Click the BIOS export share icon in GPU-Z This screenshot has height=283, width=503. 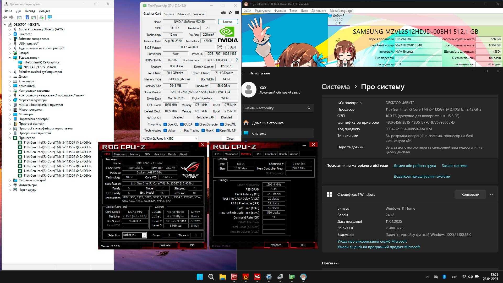click(x=220, y=47)
